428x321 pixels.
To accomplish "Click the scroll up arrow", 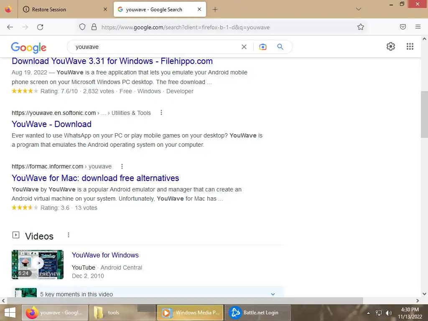I will [x=424, y=39].
